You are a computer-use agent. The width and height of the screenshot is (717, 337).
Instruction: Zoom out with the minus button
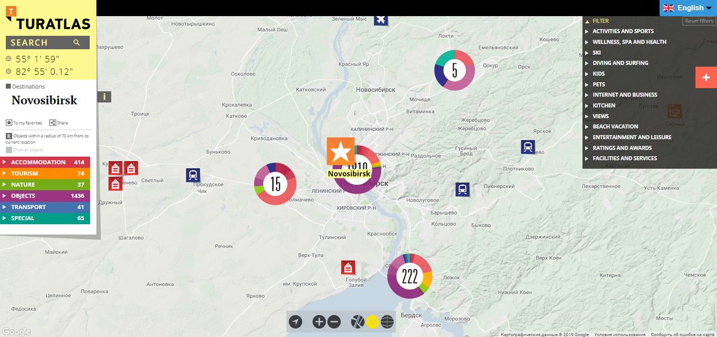334,322
